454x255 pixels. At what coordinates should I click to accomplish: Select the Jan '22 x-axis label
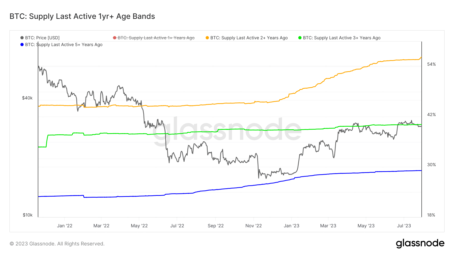[65, 226]
